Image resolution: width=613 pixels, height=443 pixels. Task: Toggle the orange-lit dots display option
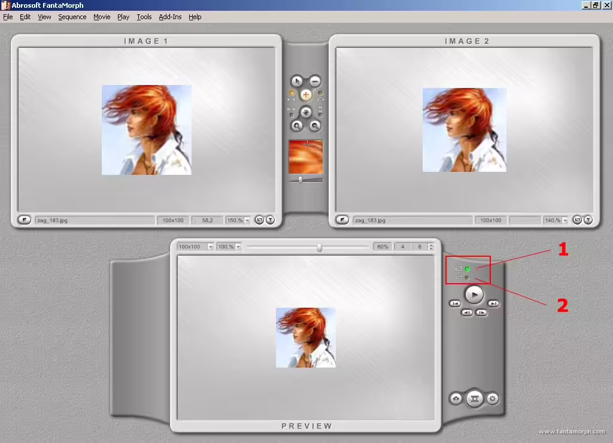pos(292,94)
